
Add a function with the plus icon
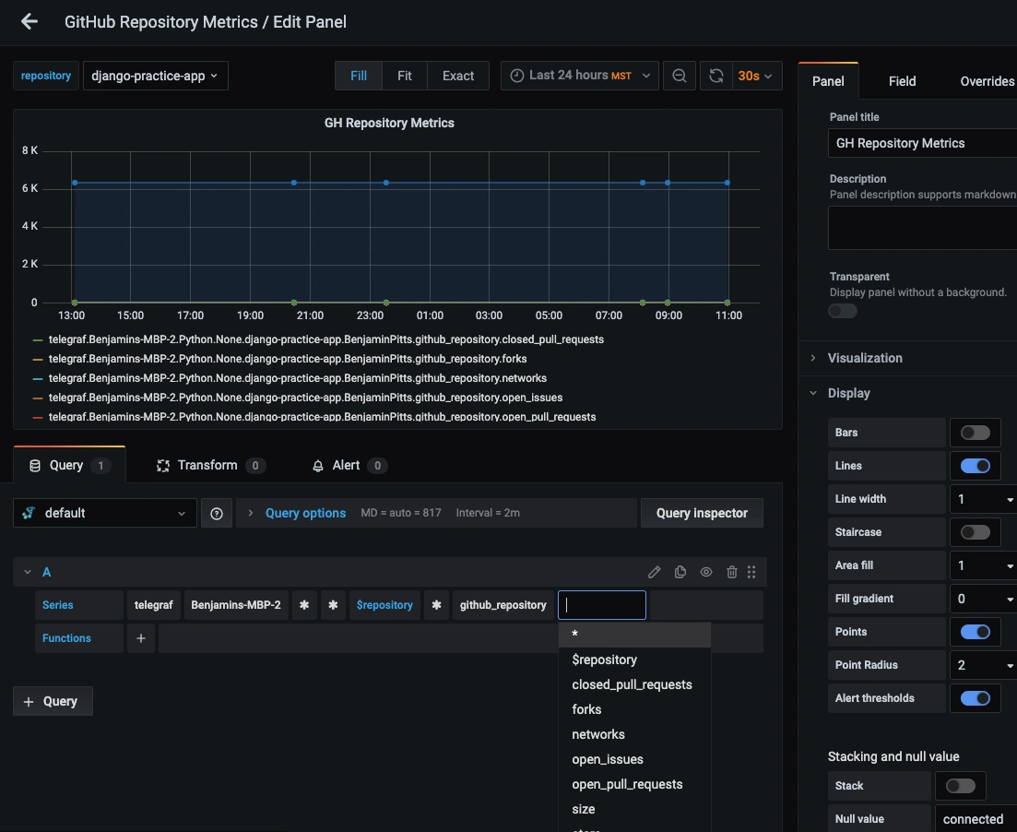(x=141, y=638)
